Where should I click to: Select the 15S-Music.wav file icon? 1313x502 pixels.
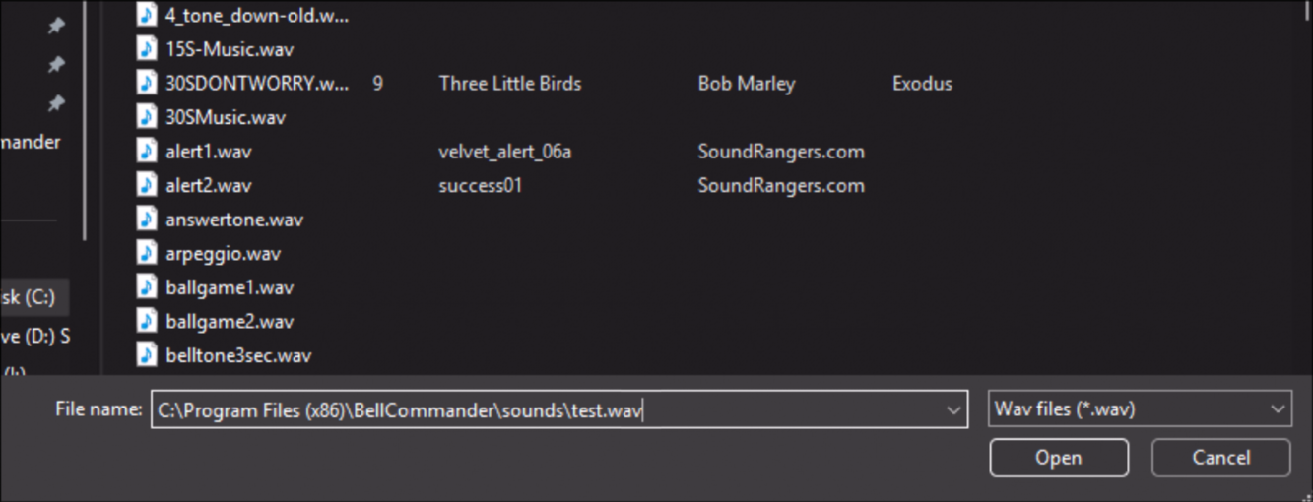coord(147,49)
